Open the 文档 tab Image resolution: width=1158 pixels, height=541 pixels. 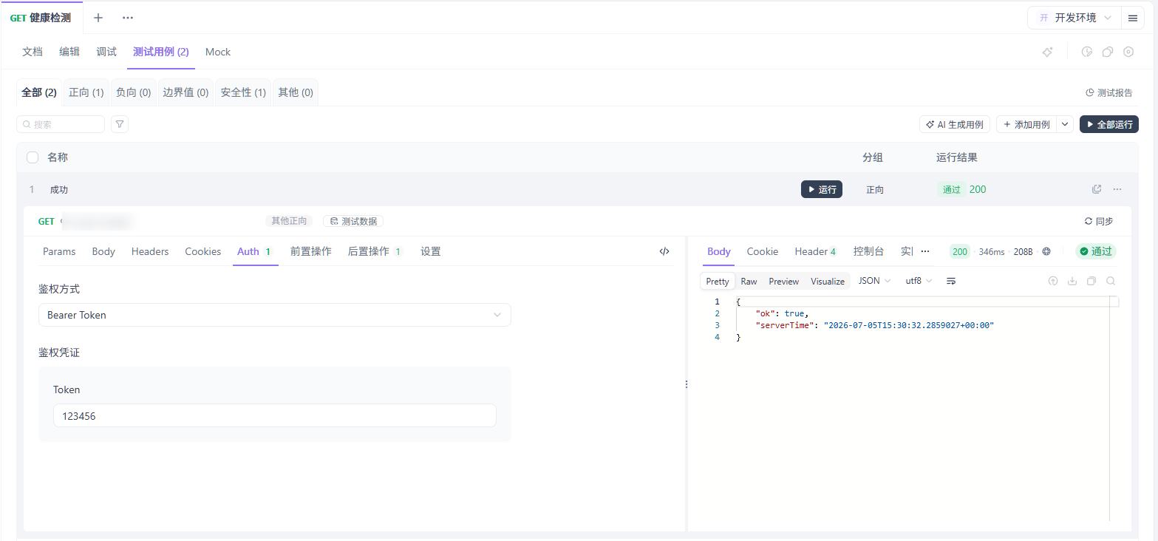33,52
